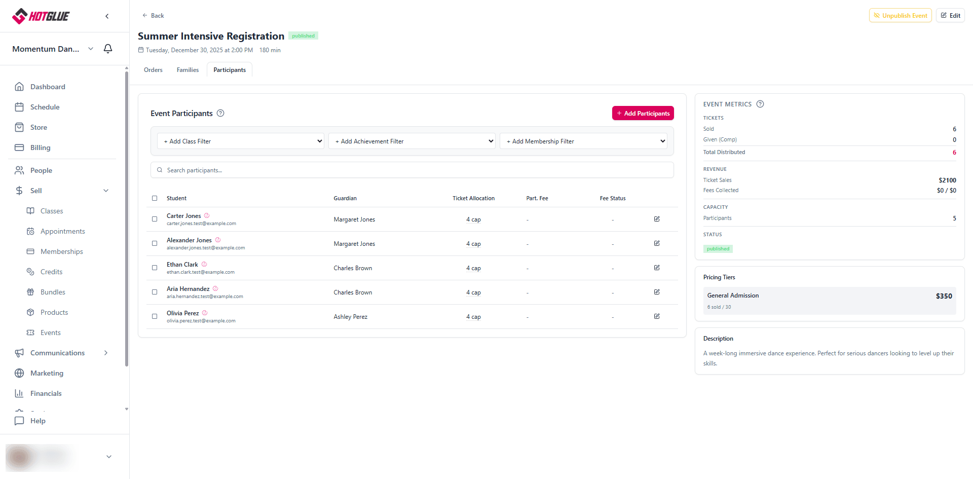Viewport: 973px width, 479px height.
Task: Switch to the Families tab
Action: (188, 70)
